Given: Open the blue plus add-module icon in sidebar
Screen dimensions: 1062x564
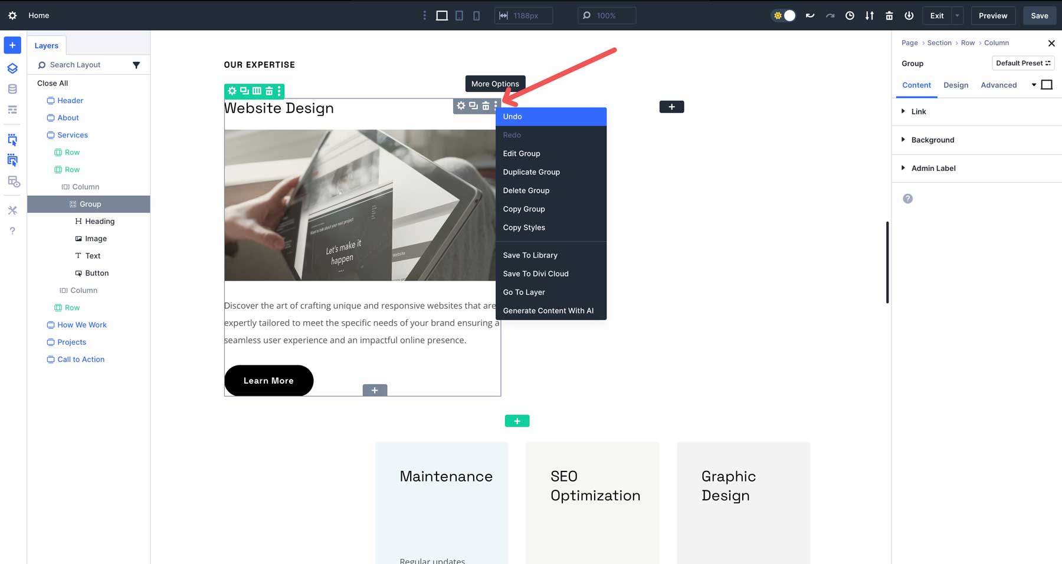Looking at the screenshot, I should pos(12,45).
